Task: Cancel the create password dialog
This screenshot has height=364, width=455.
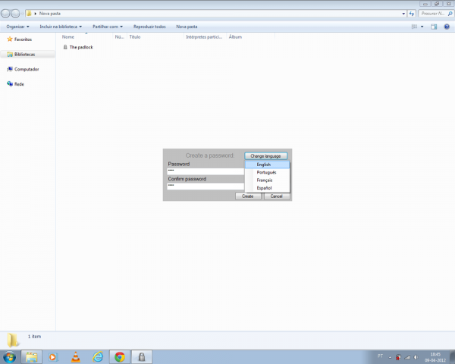Action: point(277,196)
